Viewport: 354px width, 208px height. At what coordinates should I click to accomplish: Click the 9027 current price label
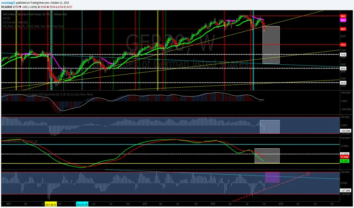pos(343,29)
